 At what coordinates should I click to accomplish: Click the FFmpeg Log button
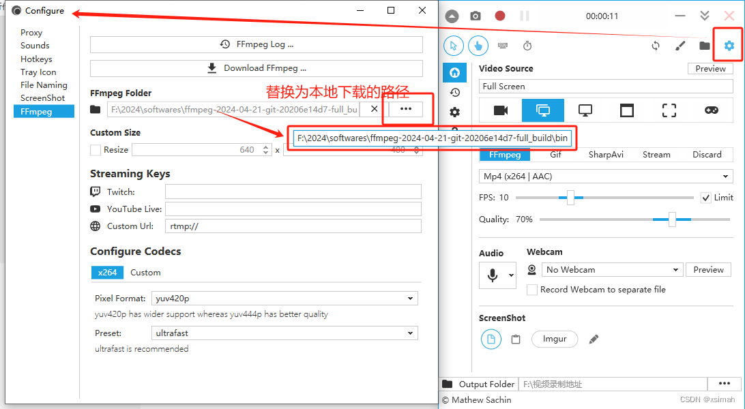pyautogui.click(x=256, y=44)
